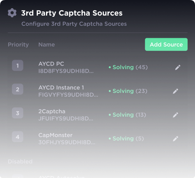Click Solving (23) status indicator
This screenshot has width=195, height=178.
coord(128,91)
